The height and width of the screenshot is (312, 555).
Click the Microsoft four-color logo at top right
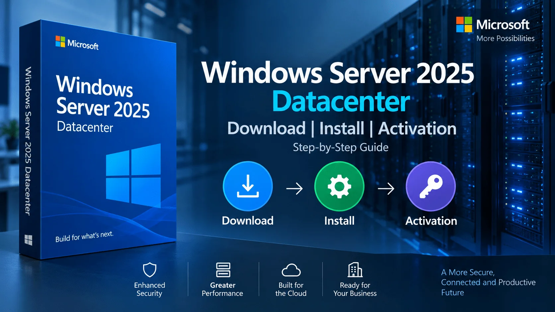click(x=464, y=25)
